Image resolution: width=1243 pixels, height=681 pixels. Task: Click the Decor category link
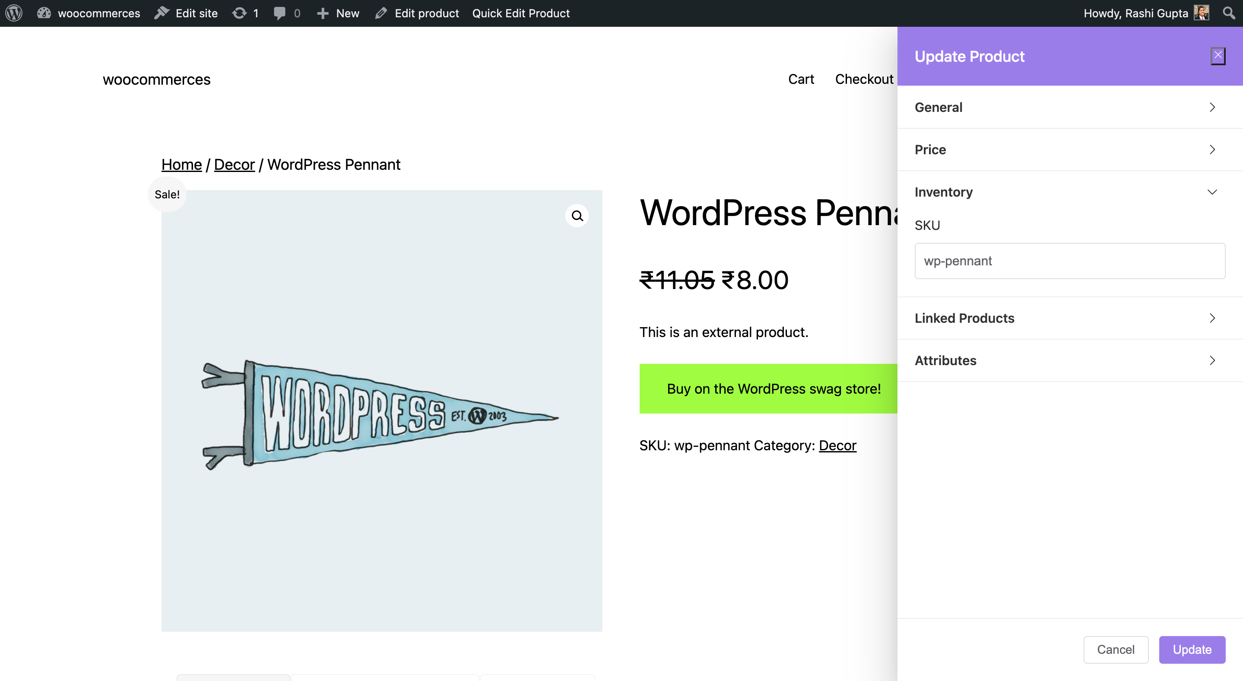point(837,446)
